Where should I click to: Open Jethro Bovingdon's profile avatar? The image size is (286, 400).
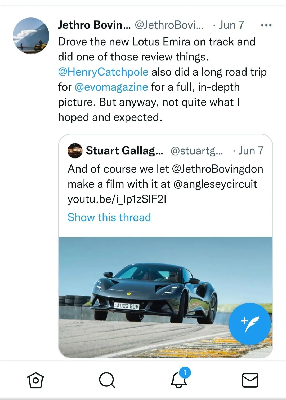pos(31,36)
